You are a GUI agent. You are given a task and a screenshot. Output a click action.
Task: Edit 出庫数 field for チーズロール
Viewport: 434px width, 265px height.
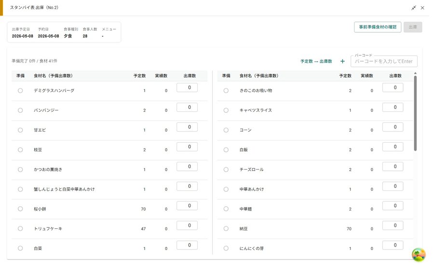tap(393, 167)
